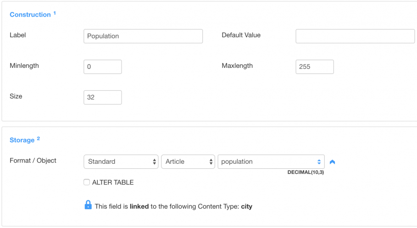
Task: Open the Standard format dropdown
Action: click(121, 162)
